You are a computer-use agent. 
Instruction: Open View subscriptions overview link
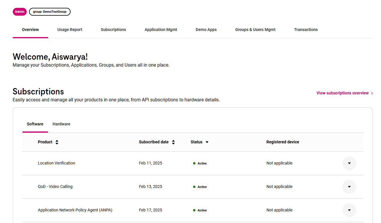(x=342, y=93)
